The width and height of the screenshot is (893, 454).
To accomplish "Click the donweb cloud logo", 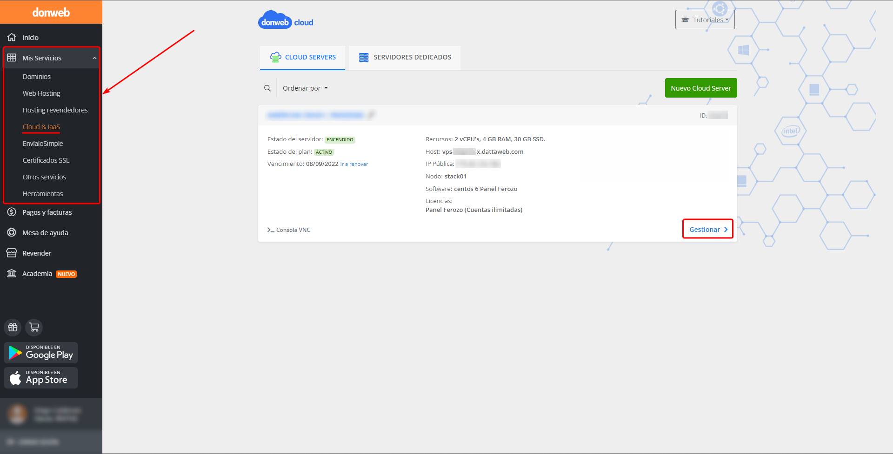I will click(286, 20).
